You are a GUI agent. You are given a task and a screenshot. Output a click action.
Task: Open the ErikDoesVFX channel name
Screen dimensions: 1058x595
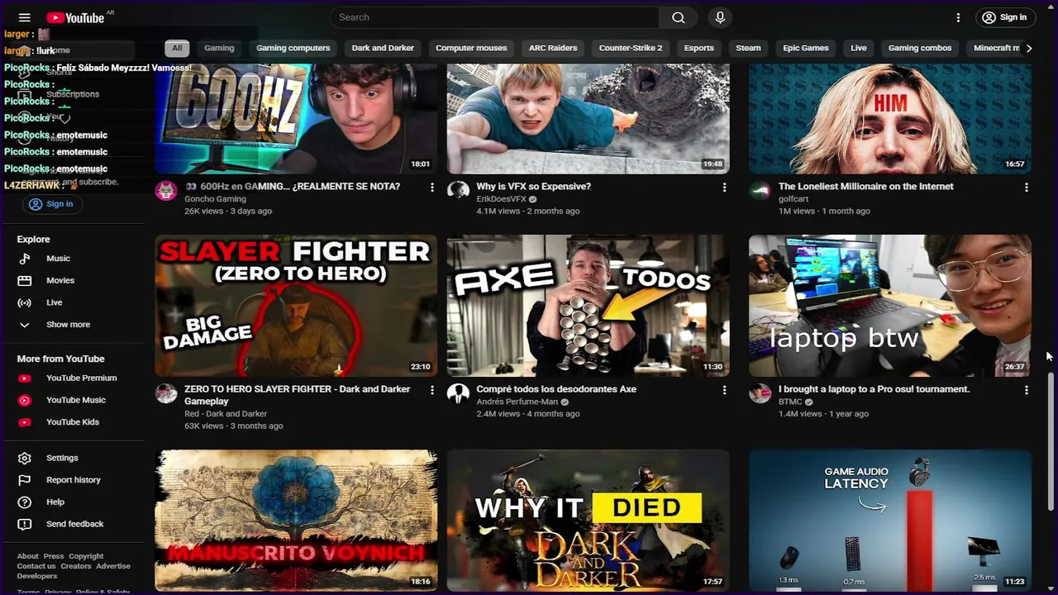tap(502, 199)
